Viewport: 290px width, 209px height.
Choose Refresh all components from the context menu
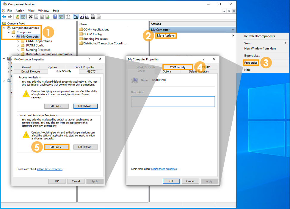pos(259,36)
